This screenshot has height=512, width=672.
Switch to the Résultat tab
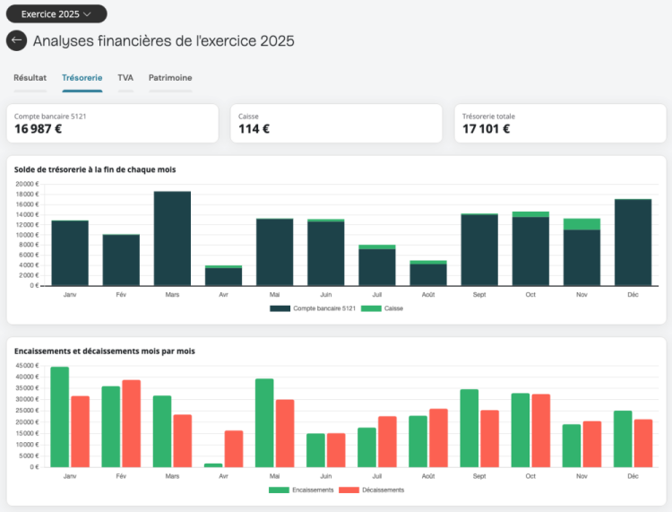(30, 78)
